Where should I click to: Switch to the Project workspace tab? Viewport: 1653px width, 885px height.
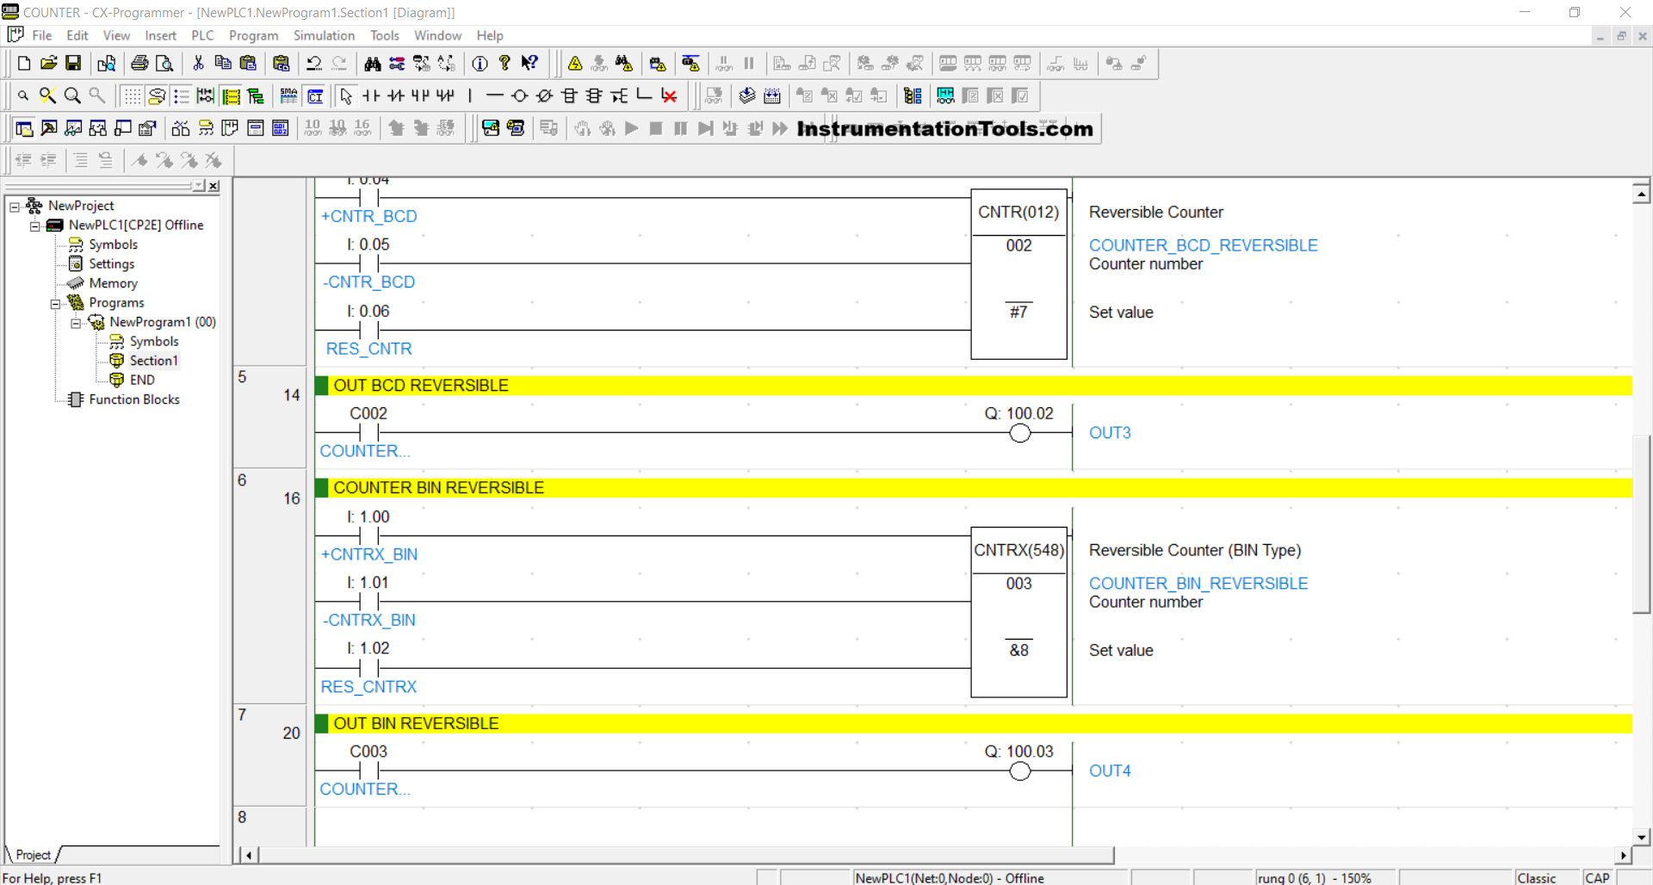[34, 855]
